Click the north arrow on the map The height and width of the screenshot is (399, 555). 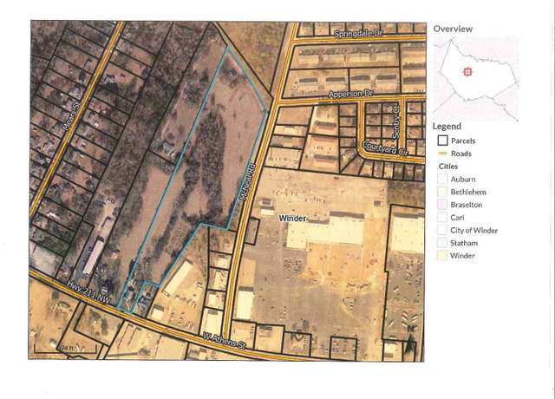(x=410, y=339)
